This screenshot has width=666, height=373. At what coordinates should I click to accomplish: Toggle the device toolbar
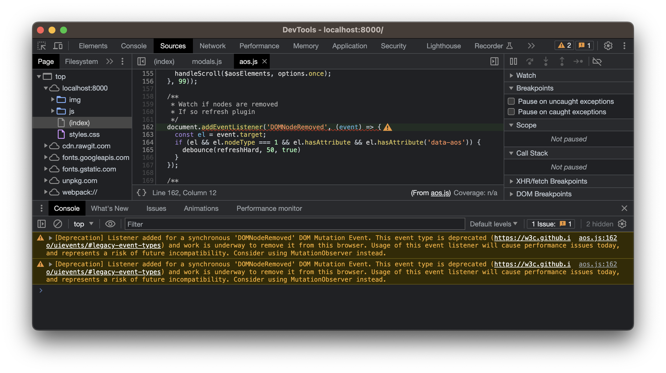coord(58,46)
